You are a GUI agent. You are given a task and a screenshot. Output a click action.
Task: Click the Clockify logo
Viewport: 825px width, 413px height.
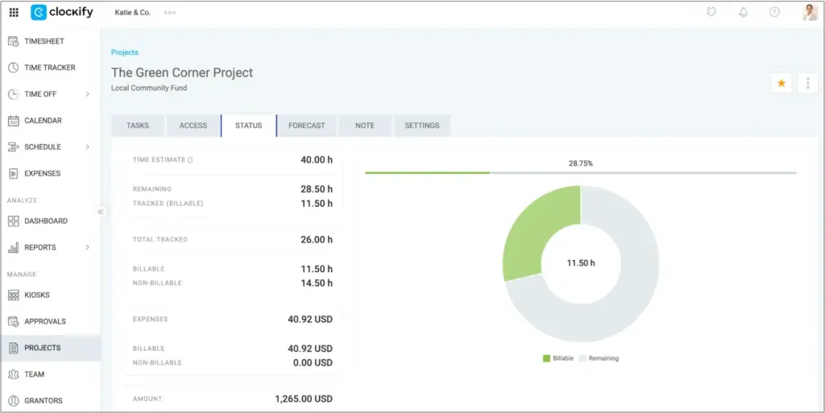62,13
